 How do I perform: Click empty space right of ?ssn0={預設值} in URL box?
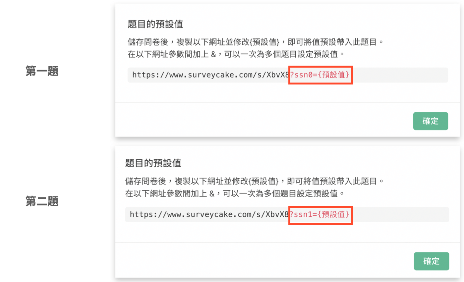[x=399, y=75]
